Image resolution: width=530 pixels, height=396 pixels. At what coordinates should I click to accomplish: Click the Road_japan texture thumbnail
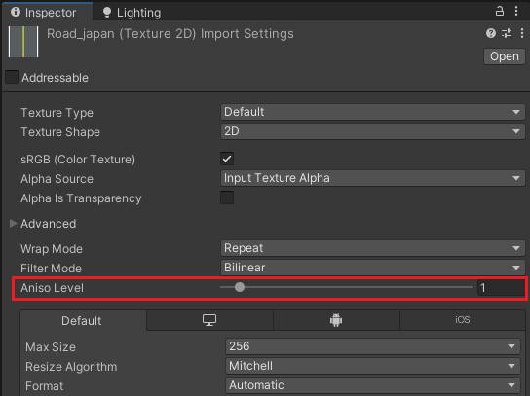(x=23, y=42)
